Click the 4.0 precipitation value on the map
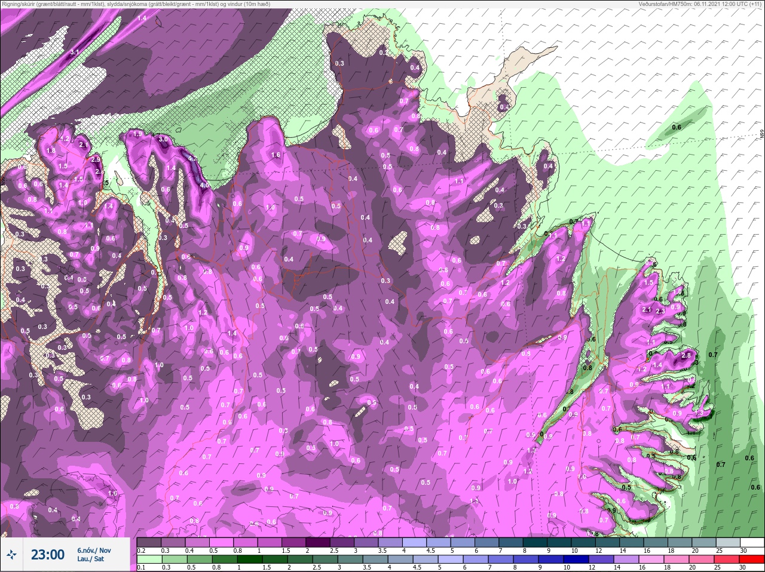 click(x=204, y=186)
